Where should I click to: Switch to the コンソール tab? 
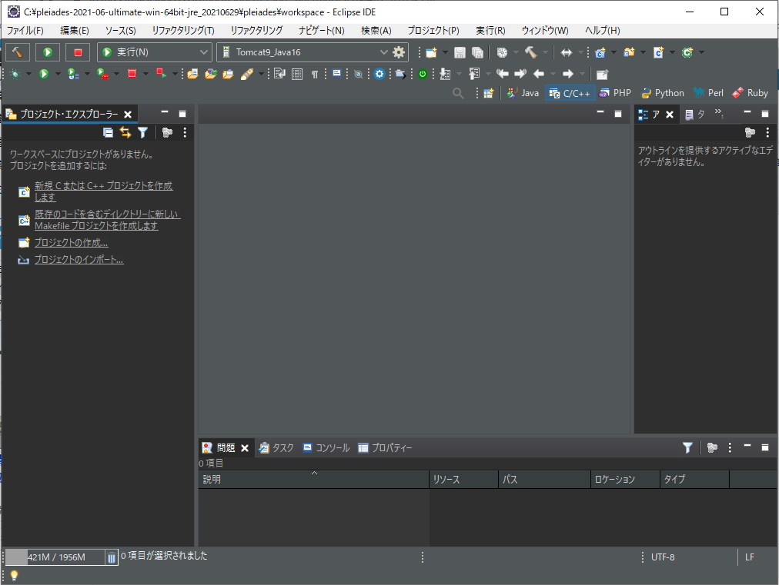(326, 448)
